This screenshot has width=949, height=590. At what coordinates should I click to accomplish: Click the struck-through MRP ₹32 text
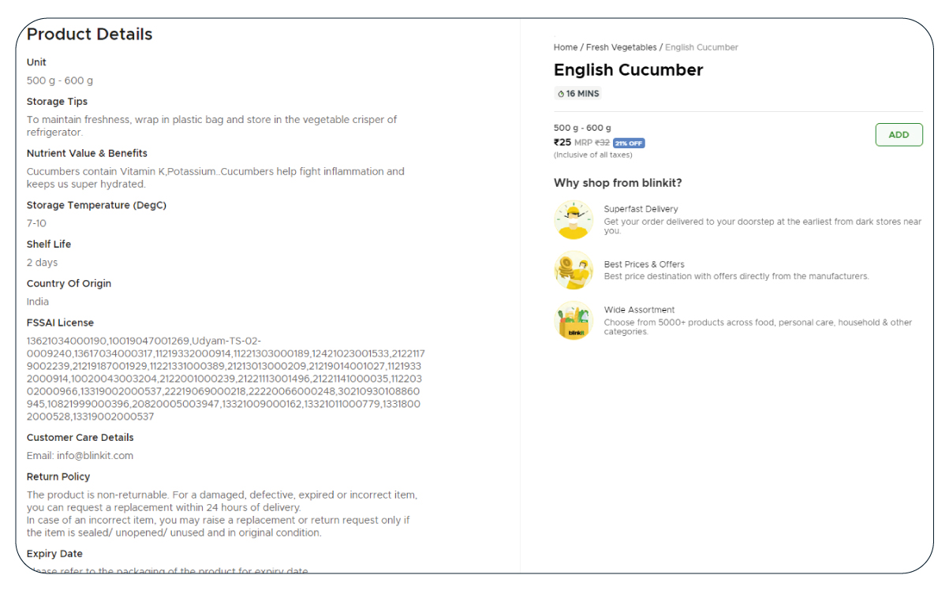click(592, 143)
